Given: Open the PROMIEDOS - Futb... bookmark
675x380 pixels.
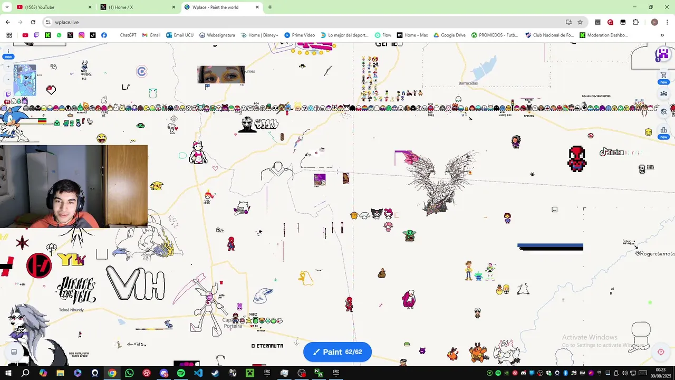Looking at the screenshot, I should click(x=495, y=35).
